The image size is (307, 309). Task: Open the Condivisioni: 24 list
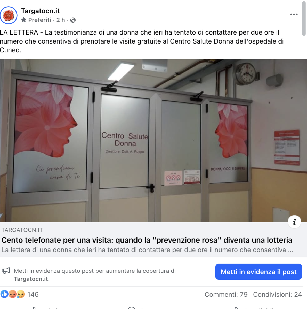point(277,294)
